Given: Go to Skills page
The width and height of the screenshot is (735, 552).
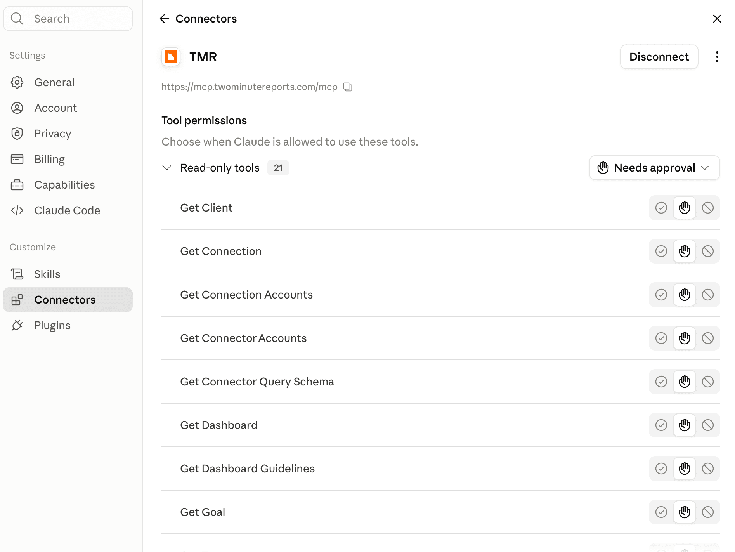Looking at the screenshot, I should pos(68,274).
